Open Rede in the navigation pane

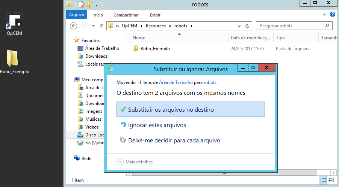tap(86, 159)
